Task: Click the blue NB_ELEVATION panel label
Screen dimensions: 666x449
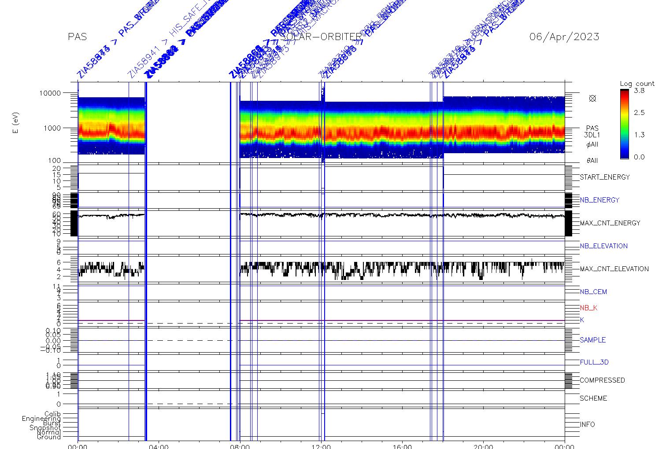Action: click(x=603, y=246)
